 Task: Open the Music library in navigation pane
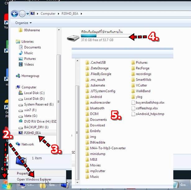[26, 53]
